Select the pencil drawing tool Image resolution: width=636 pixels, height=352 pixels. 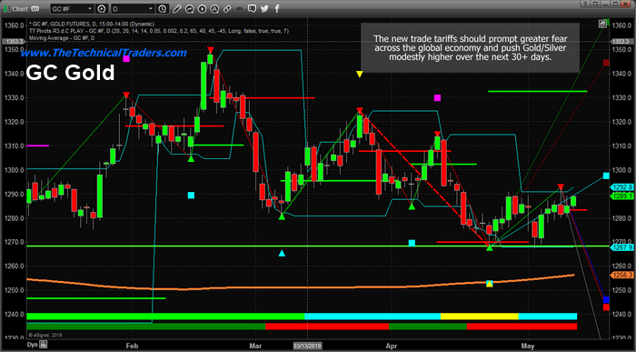tap(177, 8)
